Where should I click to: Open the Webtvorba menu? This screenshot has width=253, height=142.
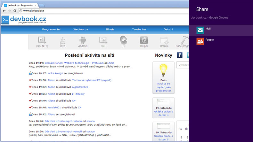click(80, 29)
